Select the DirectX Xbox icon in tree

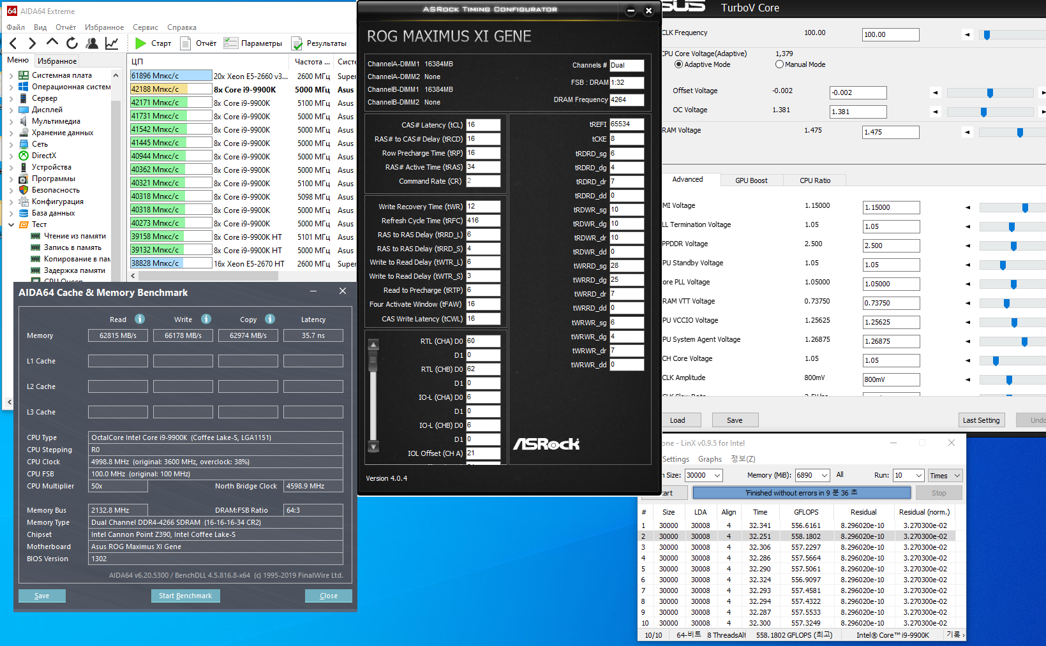click(24, 156)
